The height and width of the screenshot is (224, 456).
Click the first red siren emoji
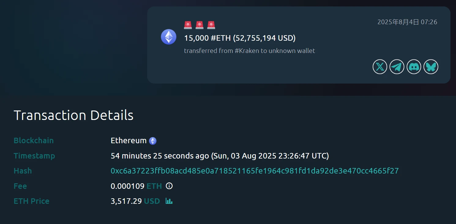click(188, 25)
